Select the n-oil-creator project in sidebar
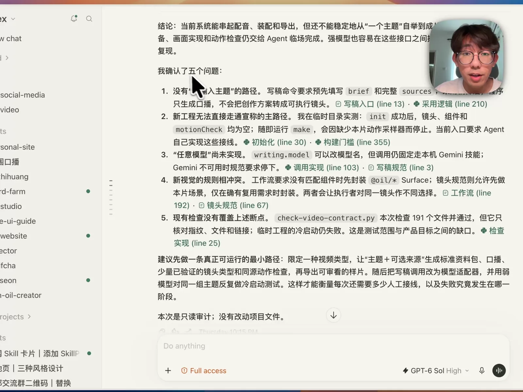523x392 pixels. [21, 295]
